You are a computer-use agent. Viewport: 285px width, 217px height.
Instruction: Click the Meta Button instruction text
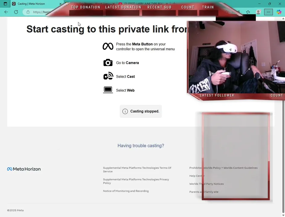pos(145,46)
